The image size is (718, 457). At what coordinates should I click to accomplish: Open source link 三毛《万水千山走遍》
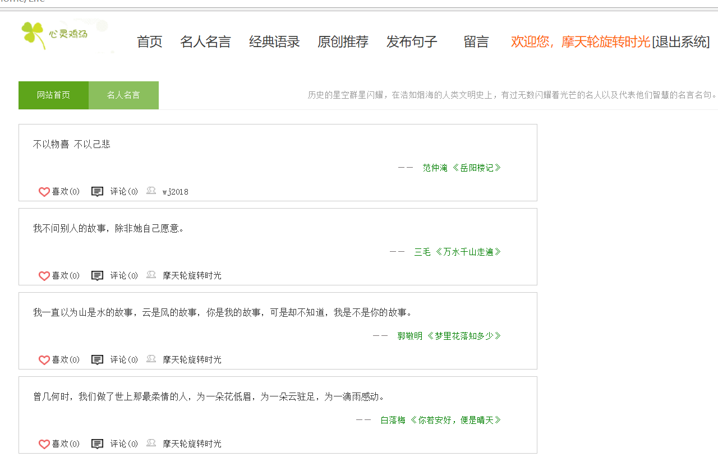(x=458, y=252)
